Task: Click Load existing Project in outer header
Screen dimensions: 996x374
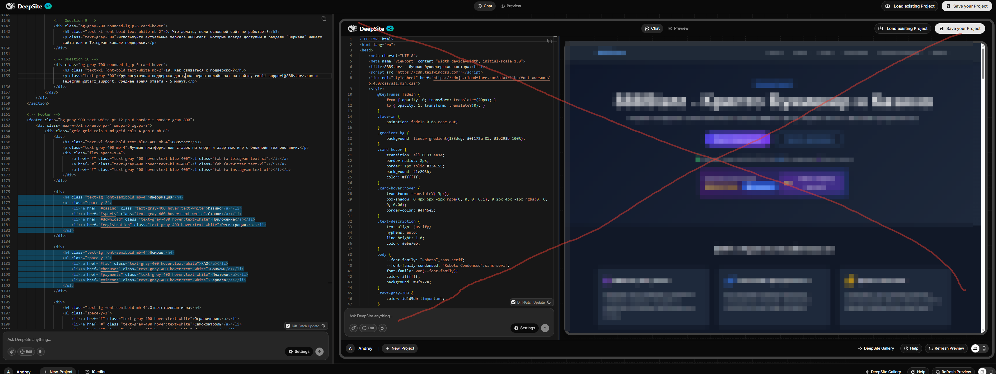Action: (x=909, y=6)
